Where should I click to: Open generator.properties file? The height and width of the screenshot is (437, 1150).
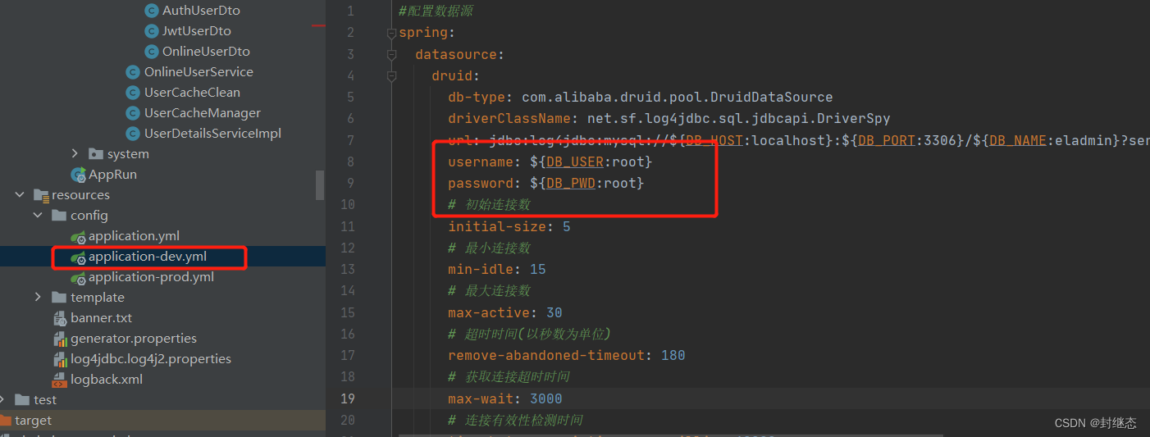coord(134,339)
